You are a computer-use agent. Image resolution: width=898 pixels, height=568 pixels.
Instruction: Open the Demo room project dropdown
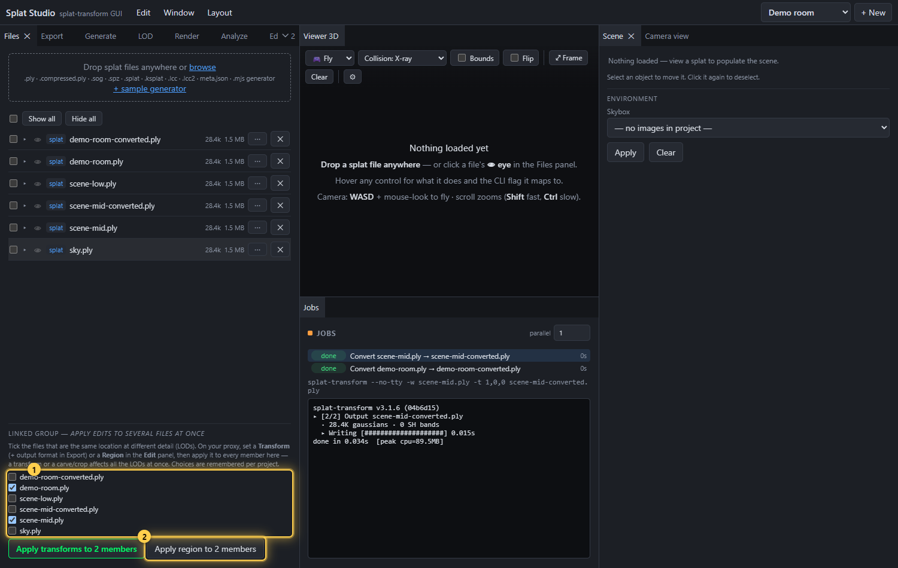(805, 13)
